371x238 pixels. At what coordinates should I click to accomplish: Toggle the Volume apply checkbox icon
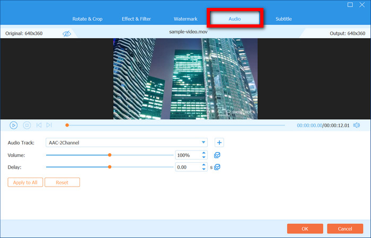217,155
